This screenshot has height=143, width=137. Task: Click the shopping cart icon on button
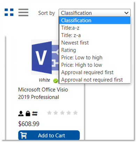(x=23, y=135)
